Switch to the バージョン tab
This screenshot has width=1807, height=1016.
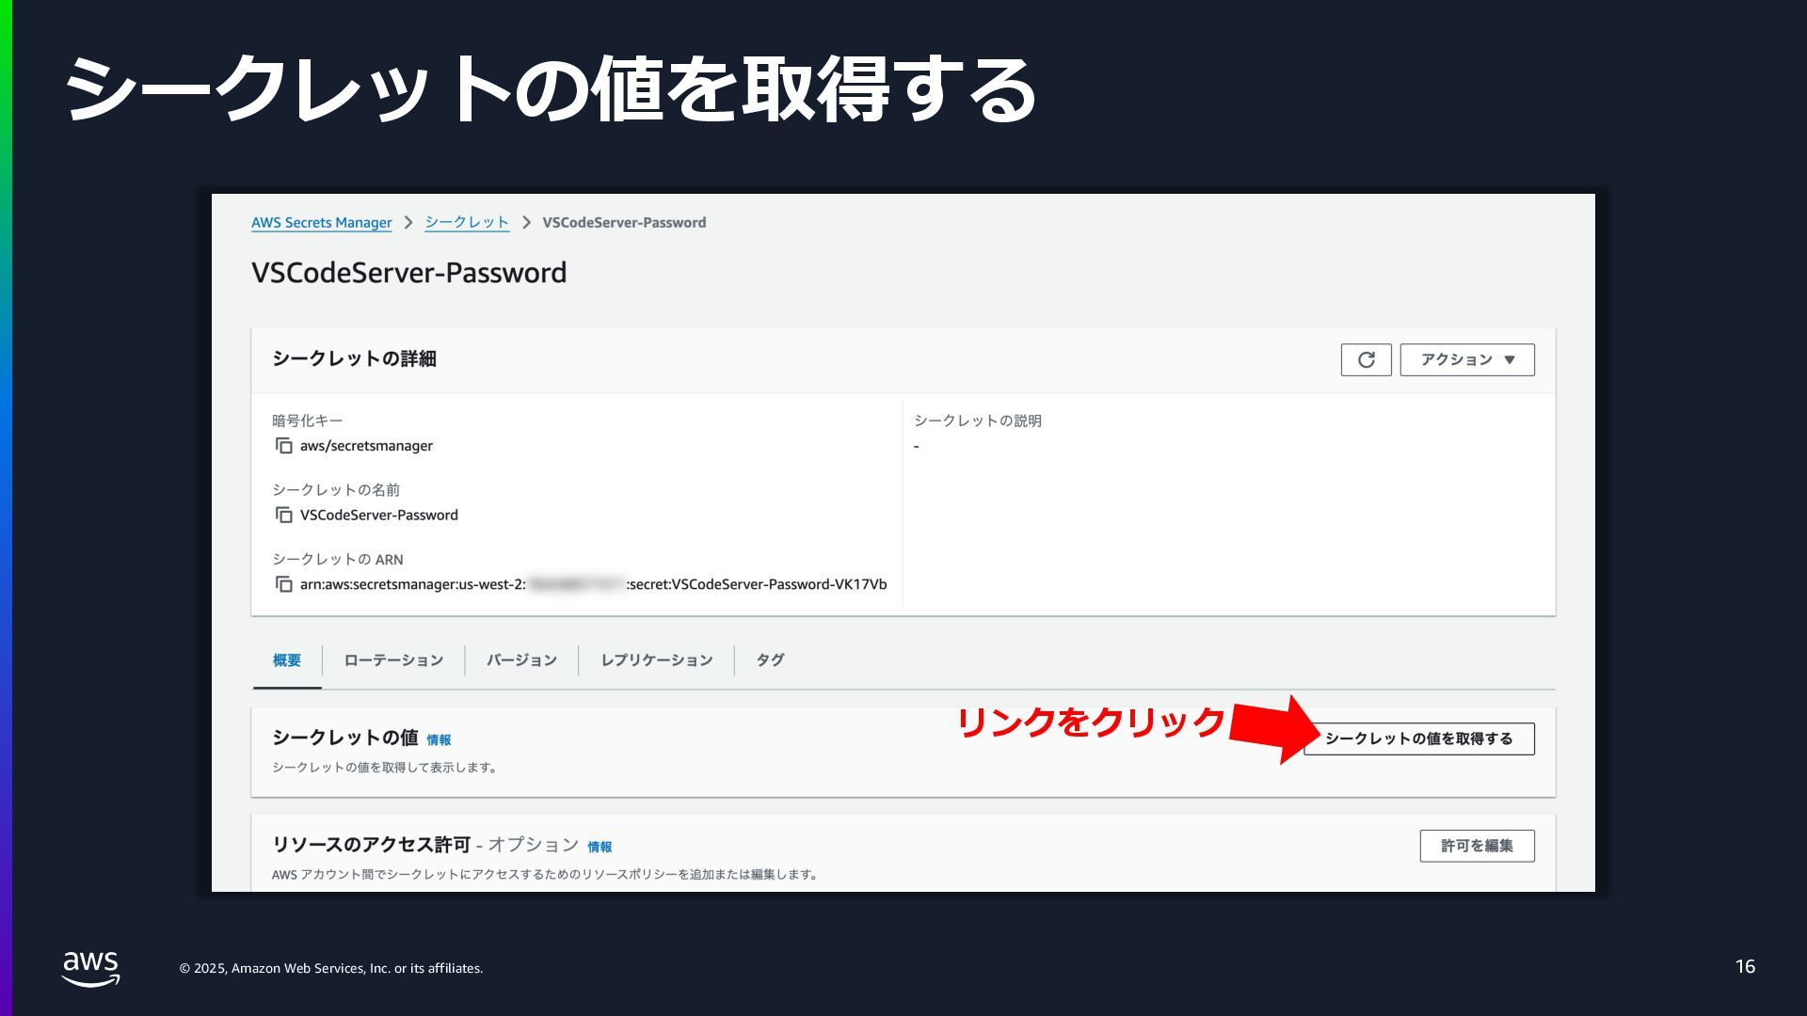pyautogui.click(x=521, y=660)
